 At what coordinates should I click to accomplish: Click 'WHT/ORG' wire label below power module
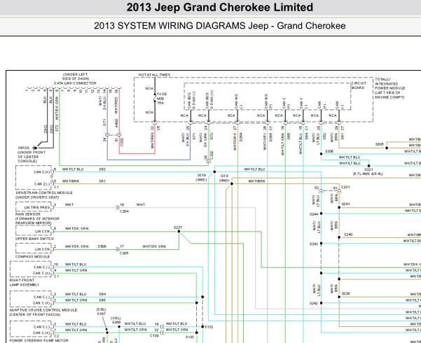(x=235, y=141)
